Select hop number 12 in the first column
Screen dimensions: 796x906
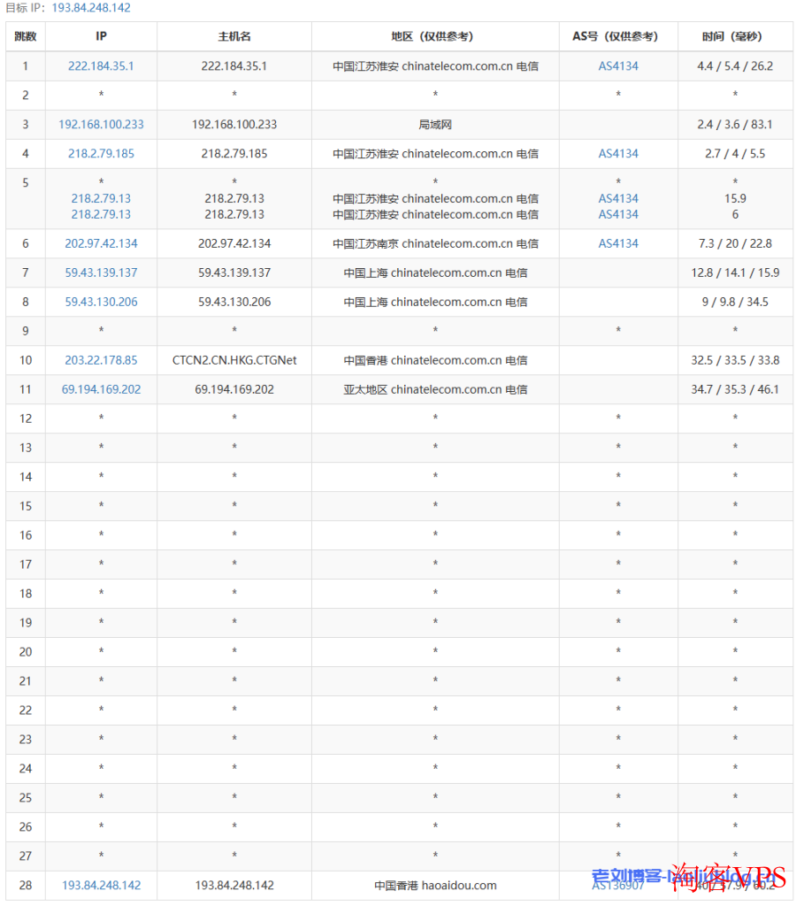point(26,418)
